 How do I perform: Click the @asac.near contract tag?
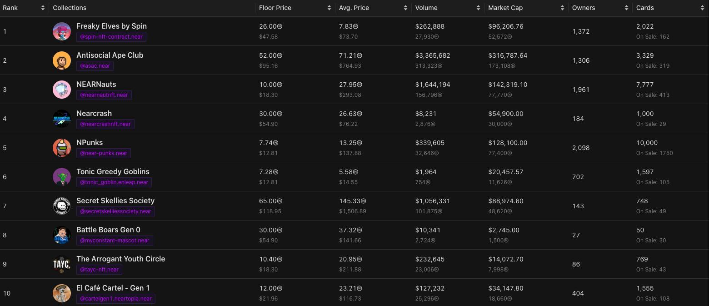pos(95,66)
